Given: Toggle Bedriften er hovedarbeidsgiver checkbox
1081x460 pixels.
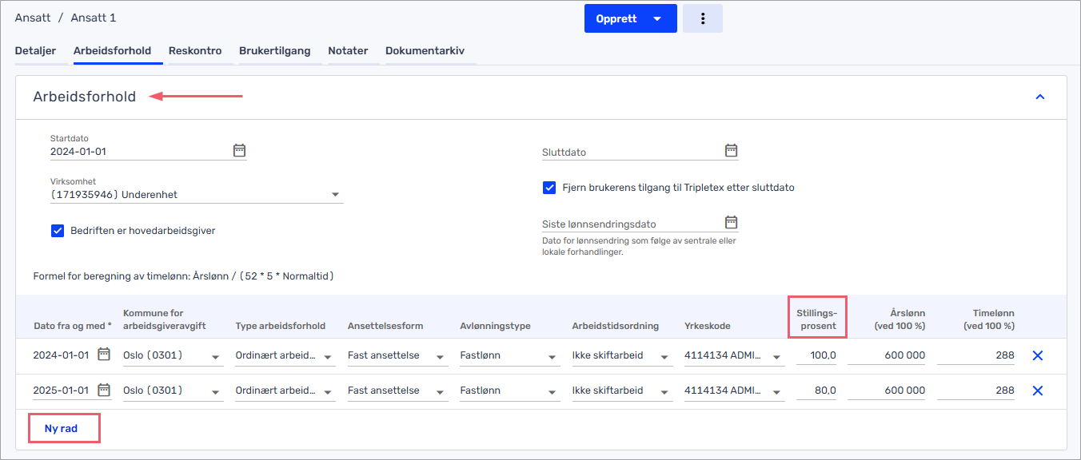Looking at the screenshot, I should 58,231.
